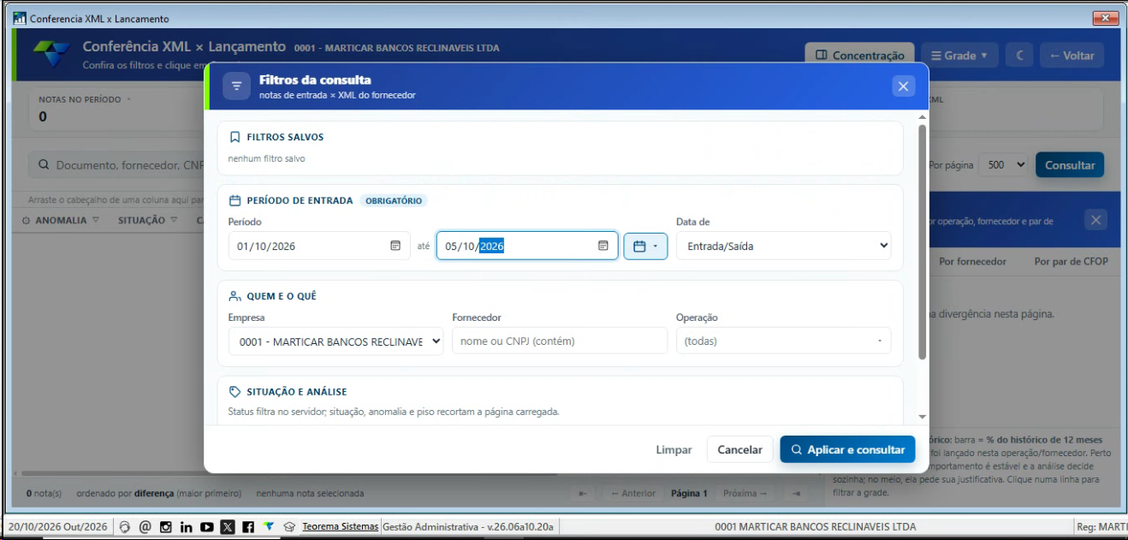The height and width of the screenshot is (540, 1128).
Task: Click the people icon beside Quem e o Quê
Action: (235, 296)
